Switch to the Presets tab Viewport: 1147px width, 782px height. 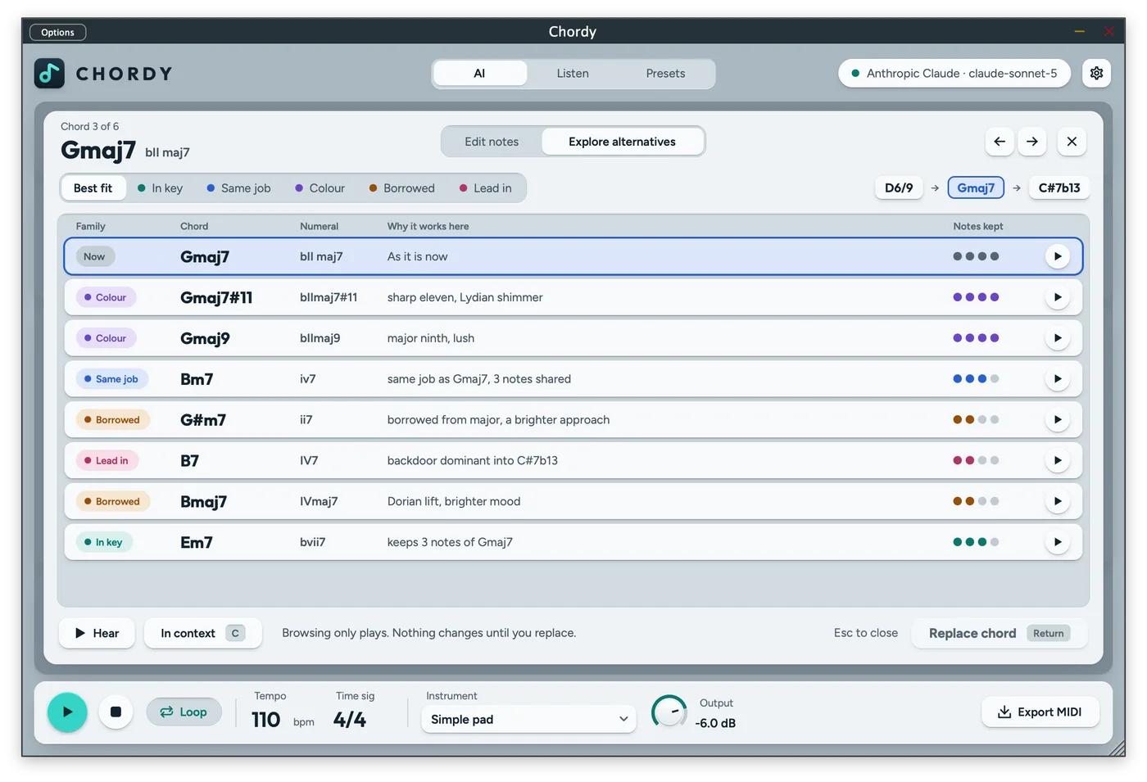[665, 73]
